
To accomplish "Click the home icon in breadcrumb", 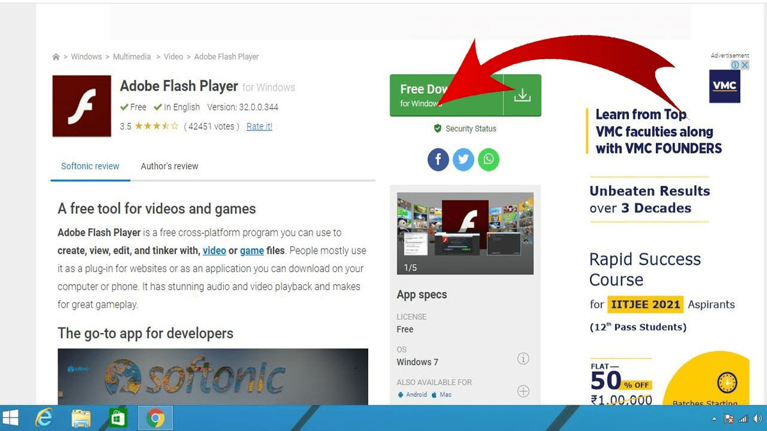I will click(x=56, y=57).
